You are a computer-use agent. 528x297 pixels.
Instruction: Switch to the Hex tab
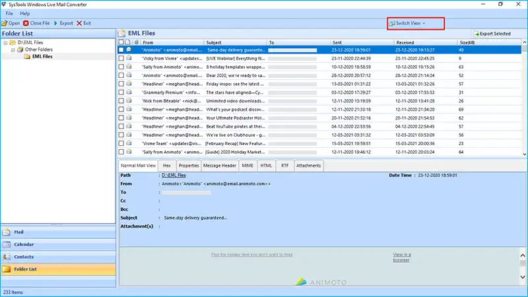pos(167,166)
